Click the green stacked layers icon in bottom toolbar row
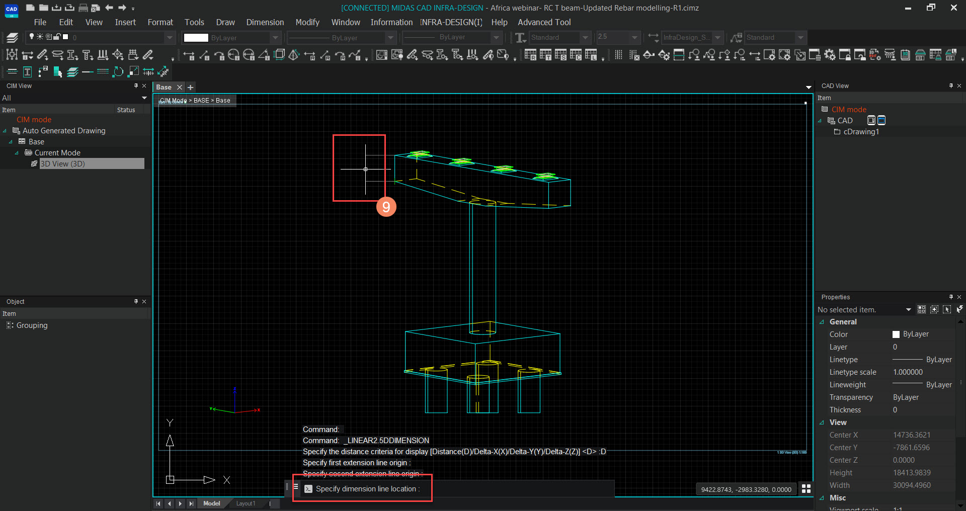 pyautogui.click(x=72, y=72)
